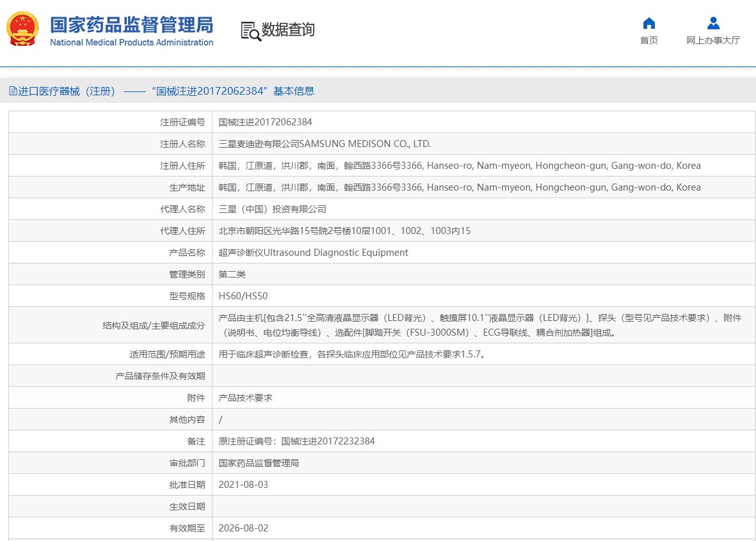Image resolution: width=756 pixels, height=541 pixels.
Task: Click the 代理人住所 row label
Action: pyautogui.click(x=182, y=231)
